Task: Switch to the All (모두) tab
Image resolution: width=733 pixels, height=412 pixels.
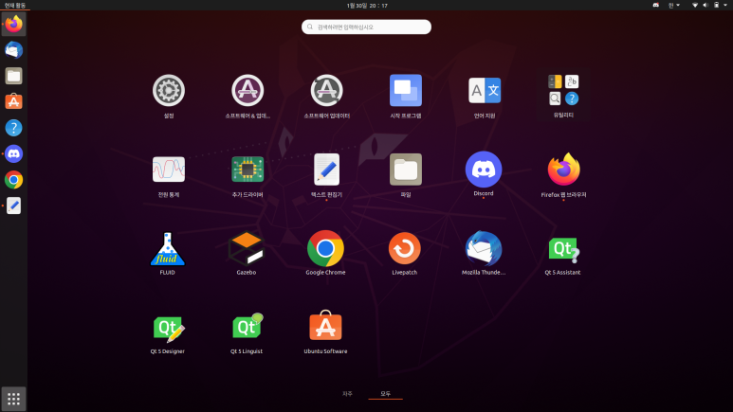Action: (x=385, y=394)
